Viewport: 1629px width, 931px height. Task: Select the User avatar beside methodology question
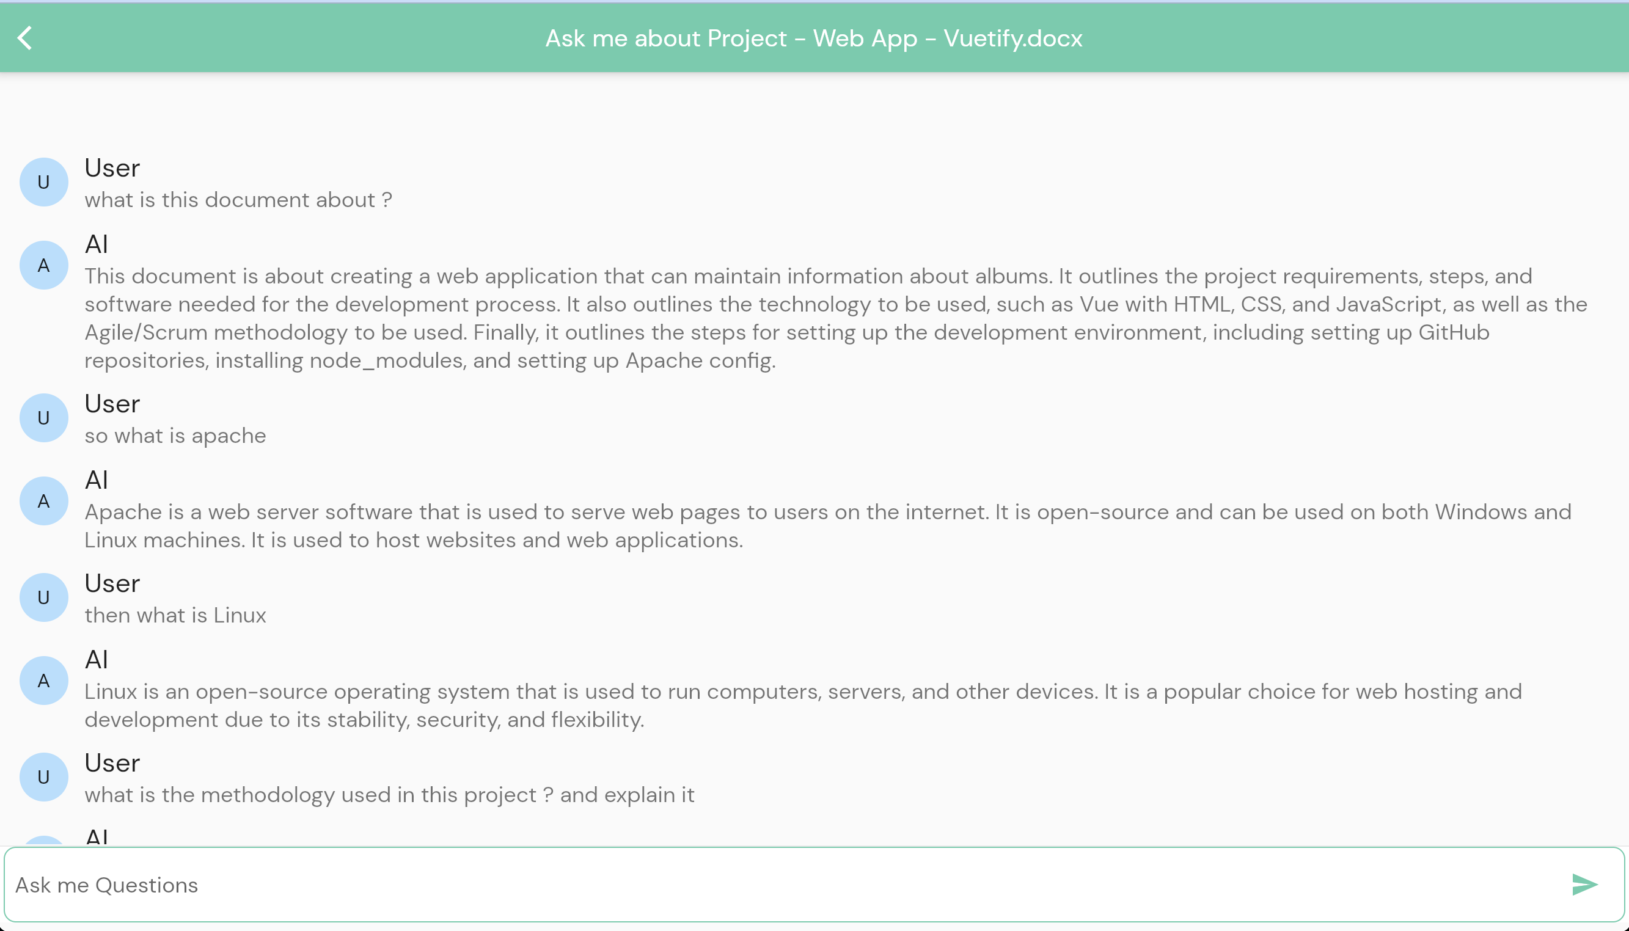43,778
